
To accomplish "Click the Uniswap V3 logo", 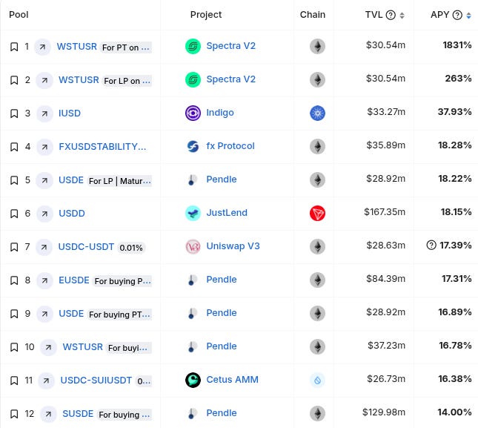I will click(x=193, y=246).
